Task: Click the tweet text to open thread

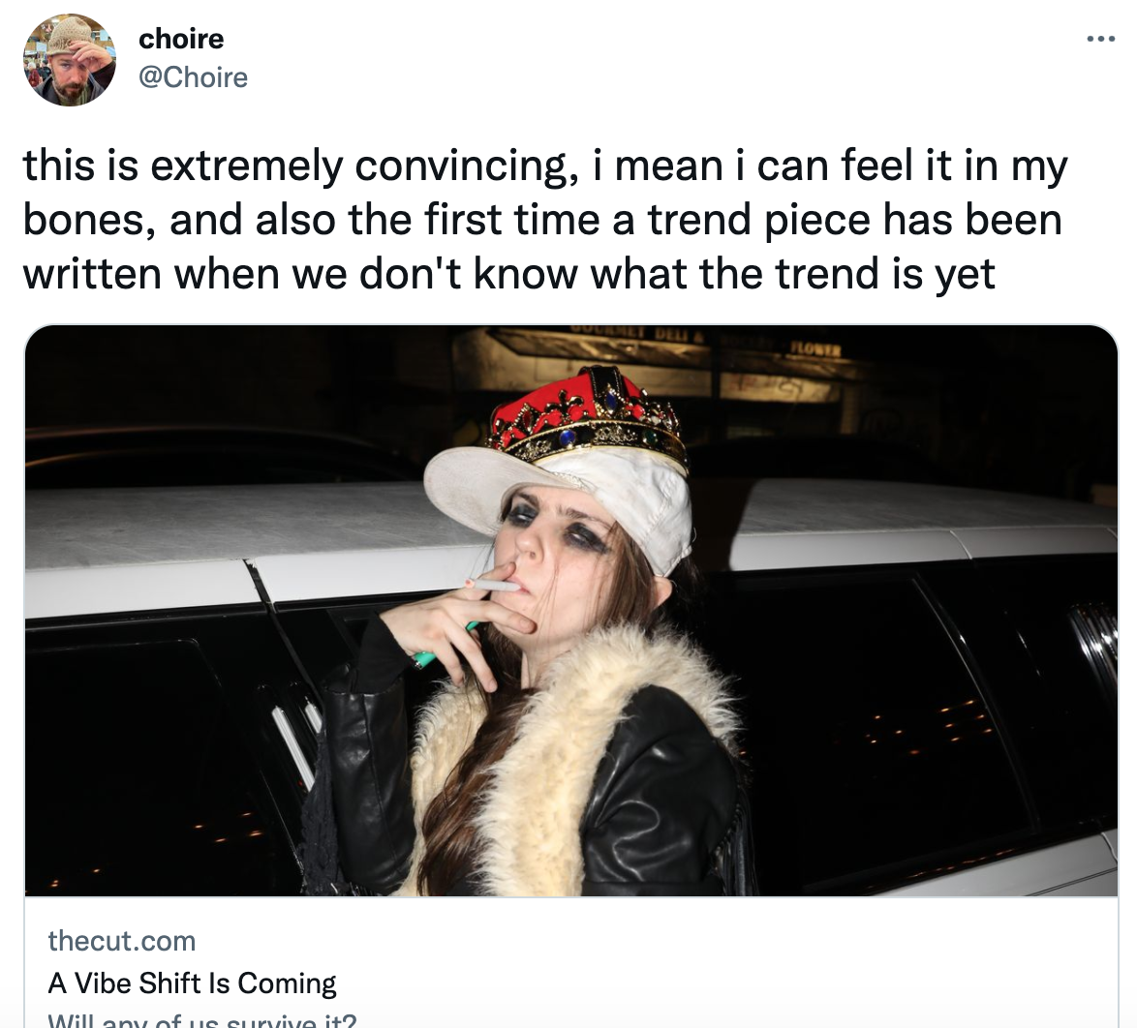Action: pyautogui.click(x=542, y=218)
